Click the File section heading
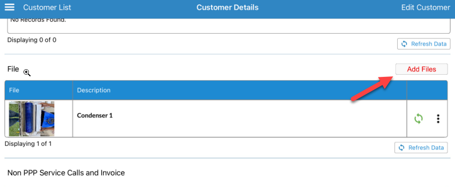Viewport: 455px width, 187px height. point(13,69)
